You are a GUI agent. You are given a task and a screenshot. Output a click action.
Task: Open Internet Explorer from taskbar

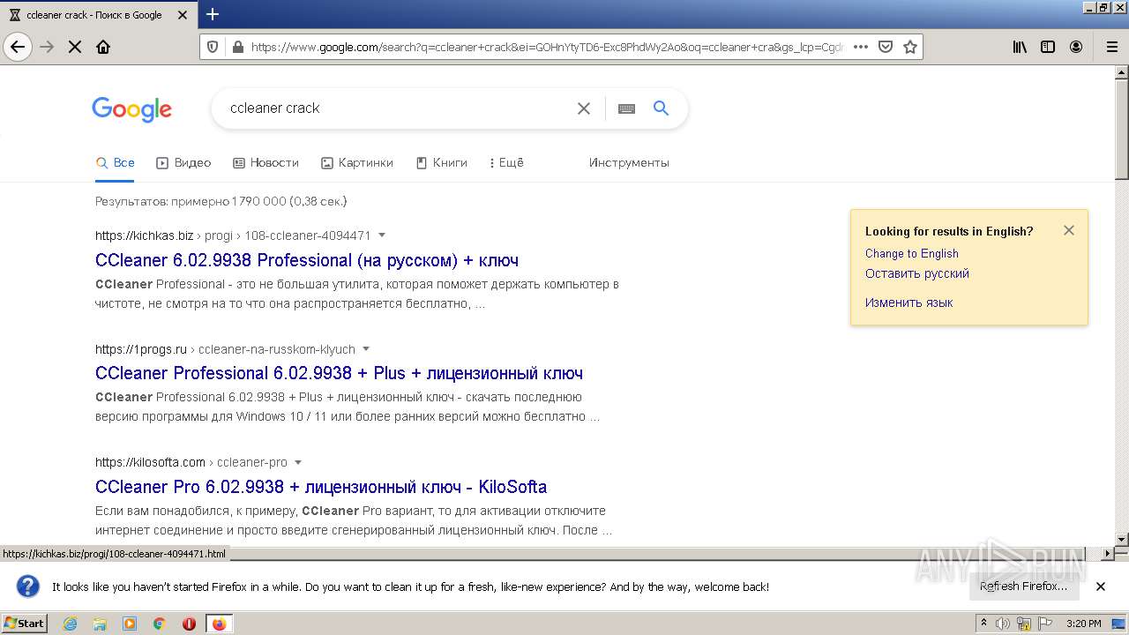[71, 624]
